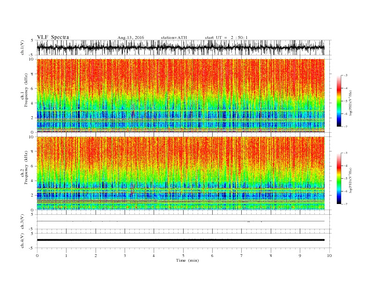Click time-axis tick label '1'
Image resolution: width=371 pixels, height=287 pixels.
[x=66, y=256]
